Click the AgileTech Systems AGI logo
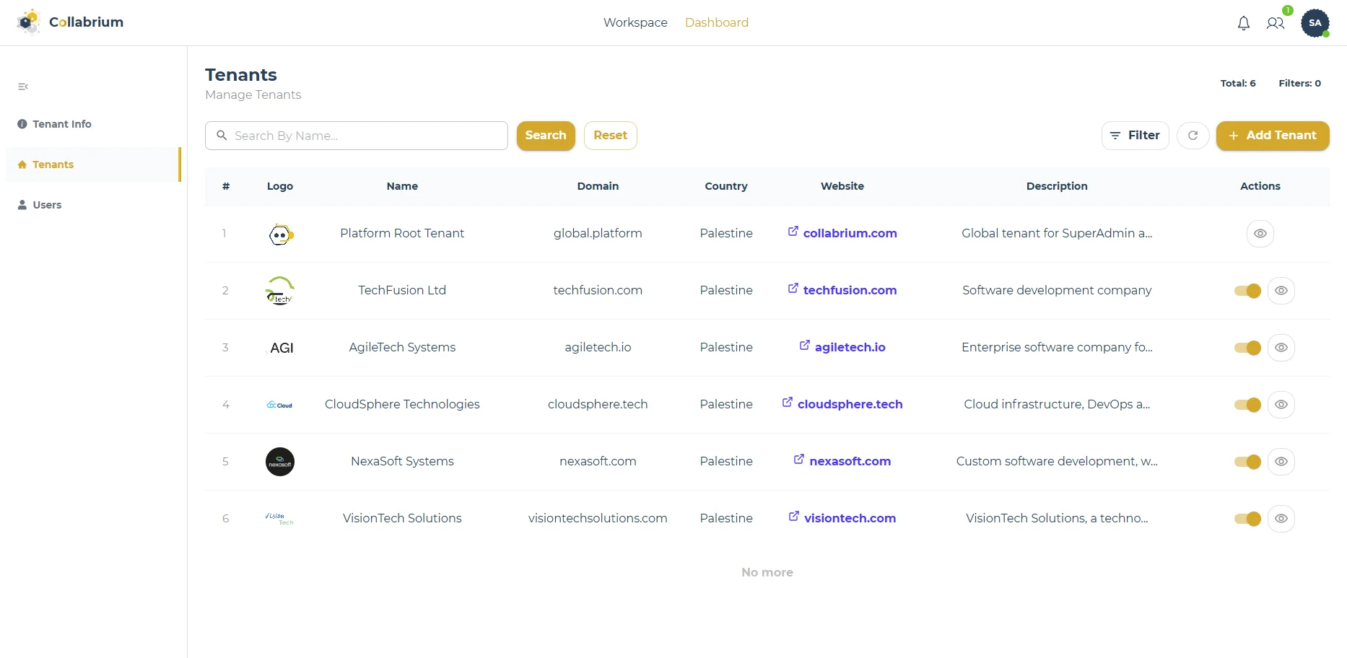This screenshot has width=1347, height=658. tap(281, 348)
